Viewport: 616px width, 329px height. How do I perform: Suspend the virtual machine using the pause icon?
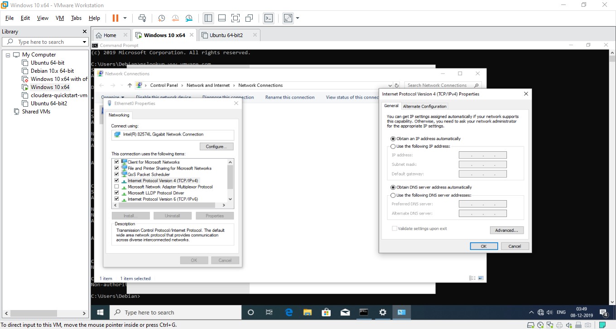[x=115, y=18]
